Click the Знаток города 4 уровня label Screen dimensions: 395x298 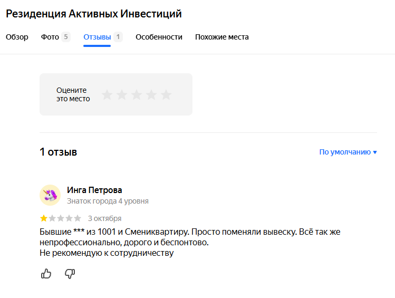[108, 201]
